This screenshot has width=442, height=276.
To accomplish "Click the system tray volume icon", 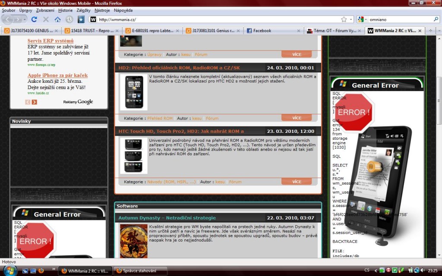I will pyautogui.click(x=422, y=271).
